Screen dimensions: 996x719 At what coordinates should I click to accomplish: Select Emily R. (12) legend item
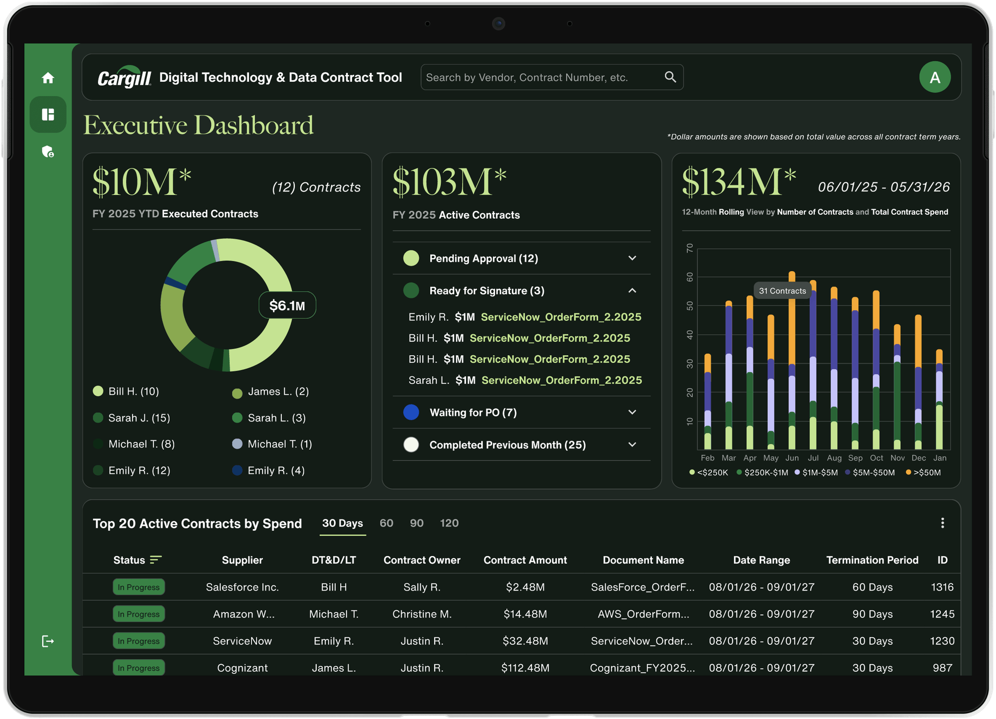click(132, 470)
